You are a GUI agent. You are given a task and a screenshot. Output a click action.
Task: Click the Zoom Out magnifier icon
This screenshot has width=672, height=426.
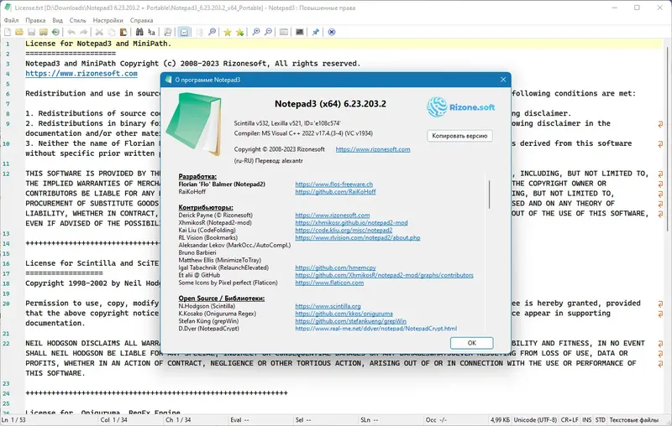pyautogui.click(x=268, y=32)
